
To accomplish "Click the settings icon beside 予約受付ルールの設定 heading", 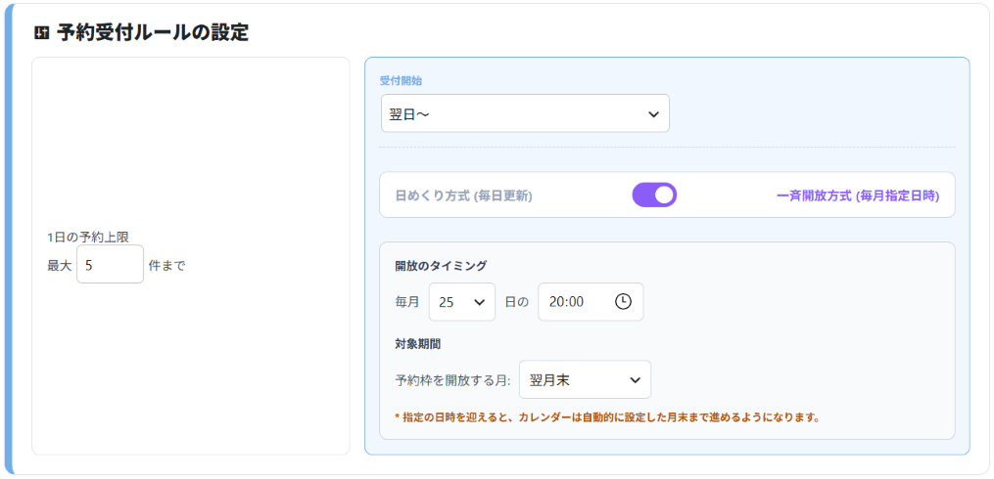I will [x=42, y=33].
